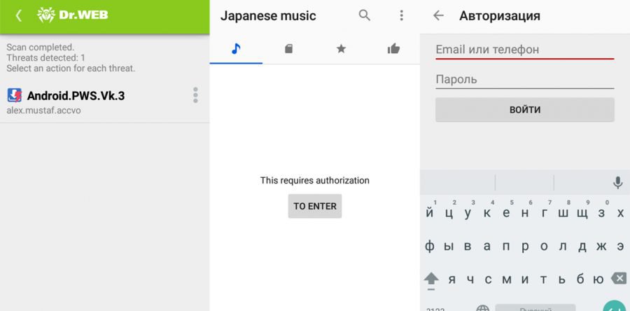Tap the д key on the keyboard

582,247
